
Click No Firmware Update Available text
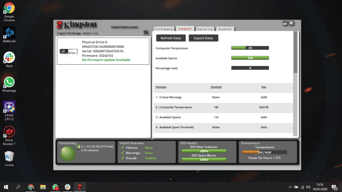coord(106,60)
